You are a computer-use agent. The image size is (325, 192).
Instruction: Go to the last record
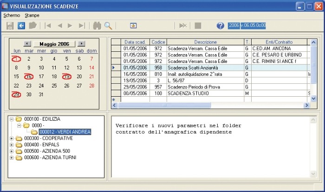click(82, 26)
